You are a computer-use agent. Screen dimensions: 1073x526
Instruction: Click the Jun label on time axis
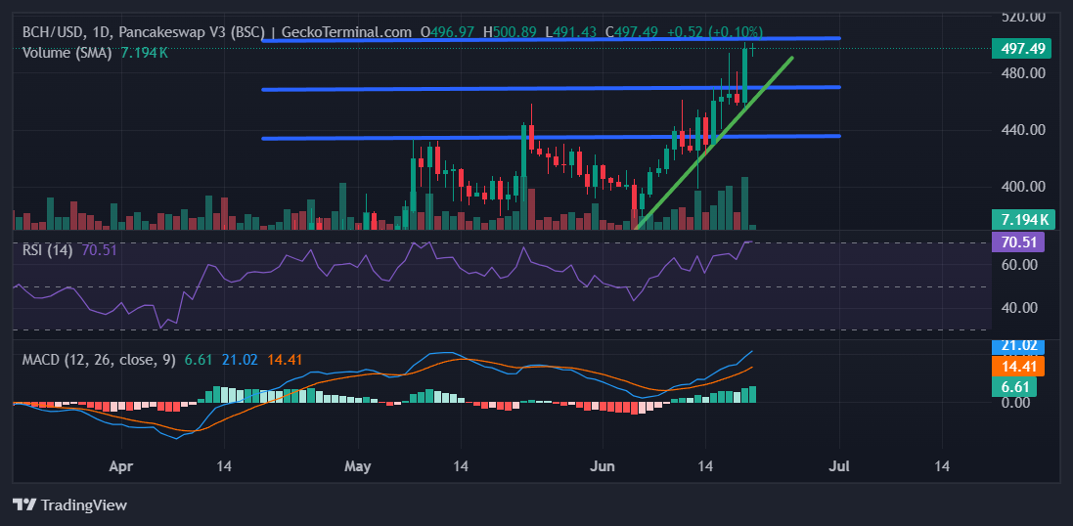coord(603,466)
